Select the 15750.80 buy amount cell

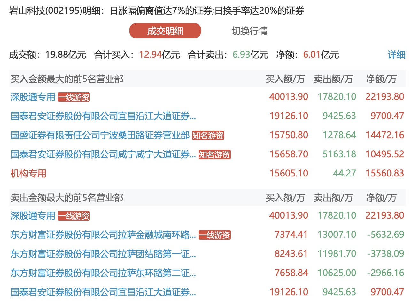point(289,135)
